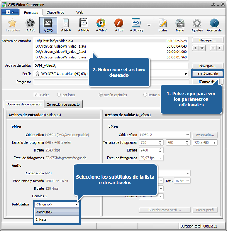Pick the A WMV format icon

click(101, 24)
